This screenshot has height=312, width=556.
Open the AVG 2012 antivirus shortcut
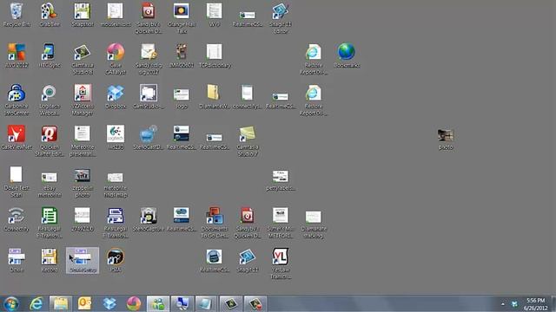point(17,55)
